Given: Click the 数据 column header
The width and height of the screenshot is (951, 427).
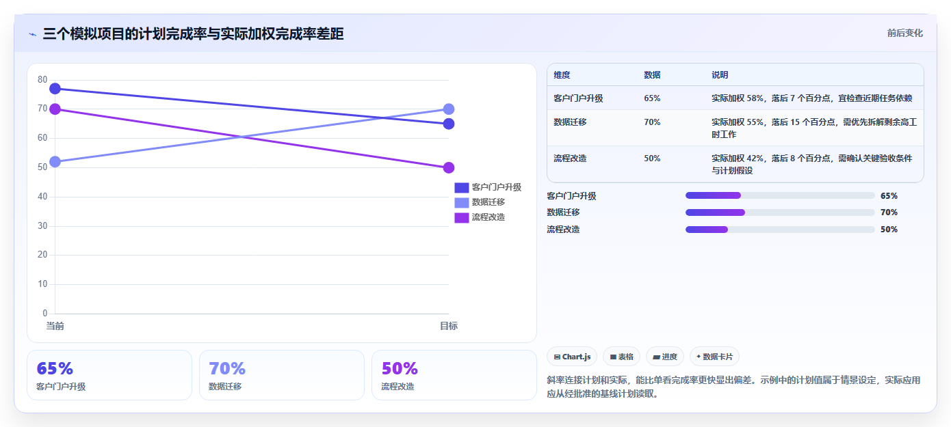Looking at the screenshot, I should 652,74.
